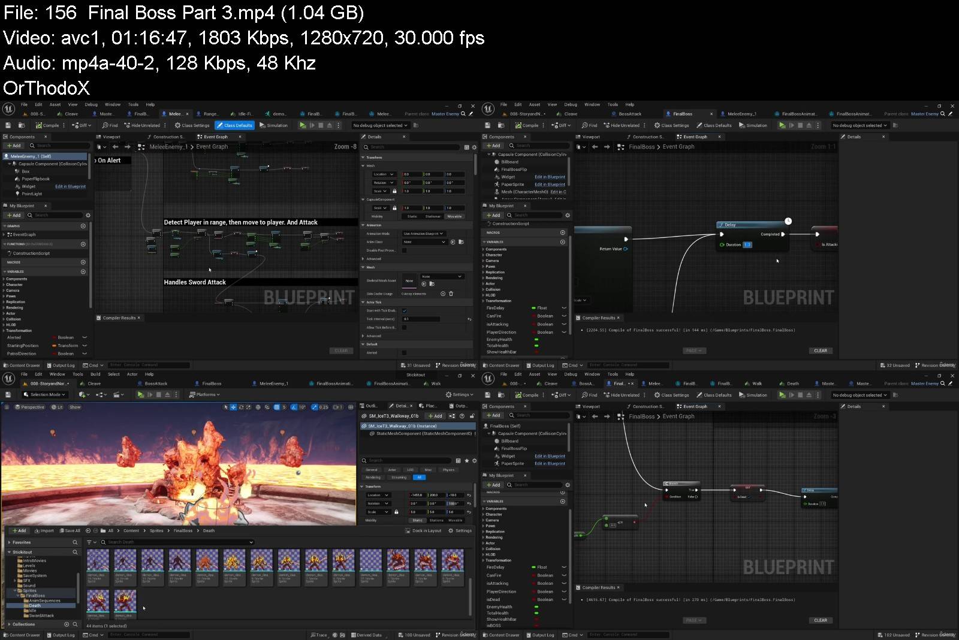Collapse the Actor Tick section
The width and height of the screenshot is (959, 640).
(363, 302)
